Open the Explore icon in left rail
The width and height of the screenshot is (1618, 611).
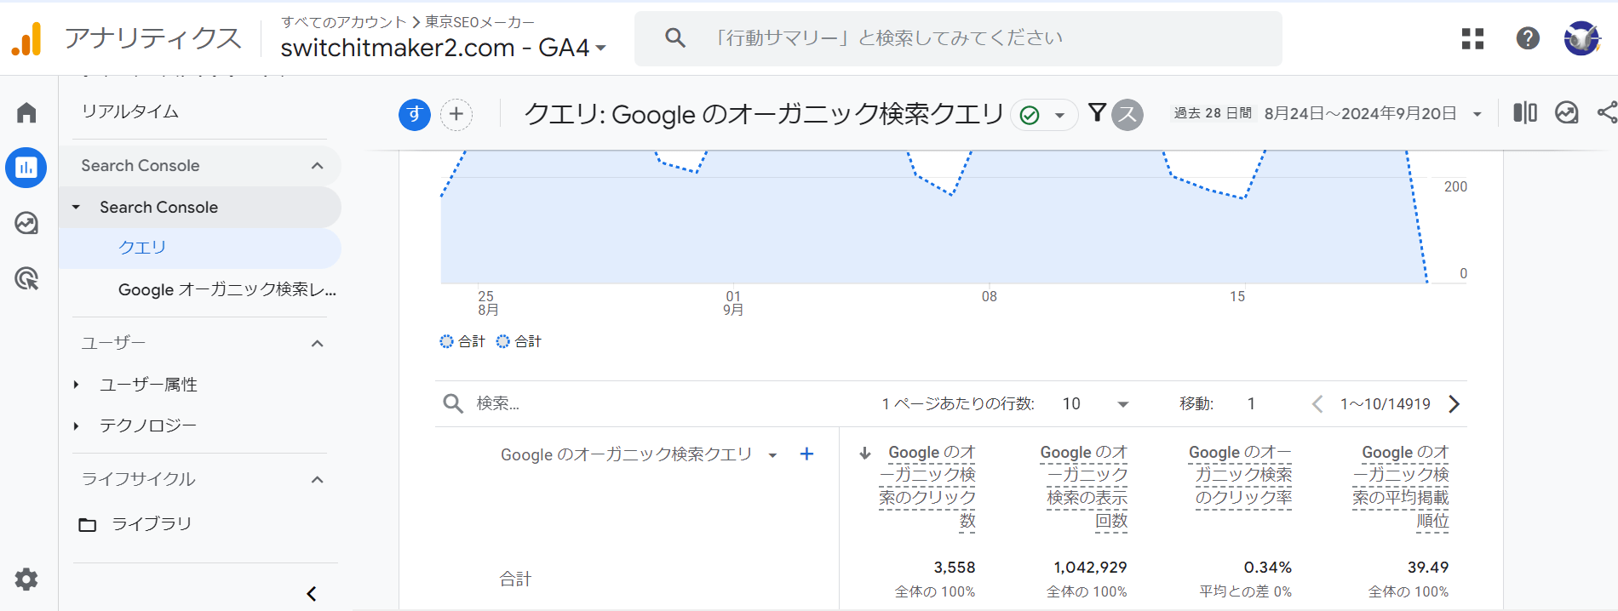click(26, 223)
